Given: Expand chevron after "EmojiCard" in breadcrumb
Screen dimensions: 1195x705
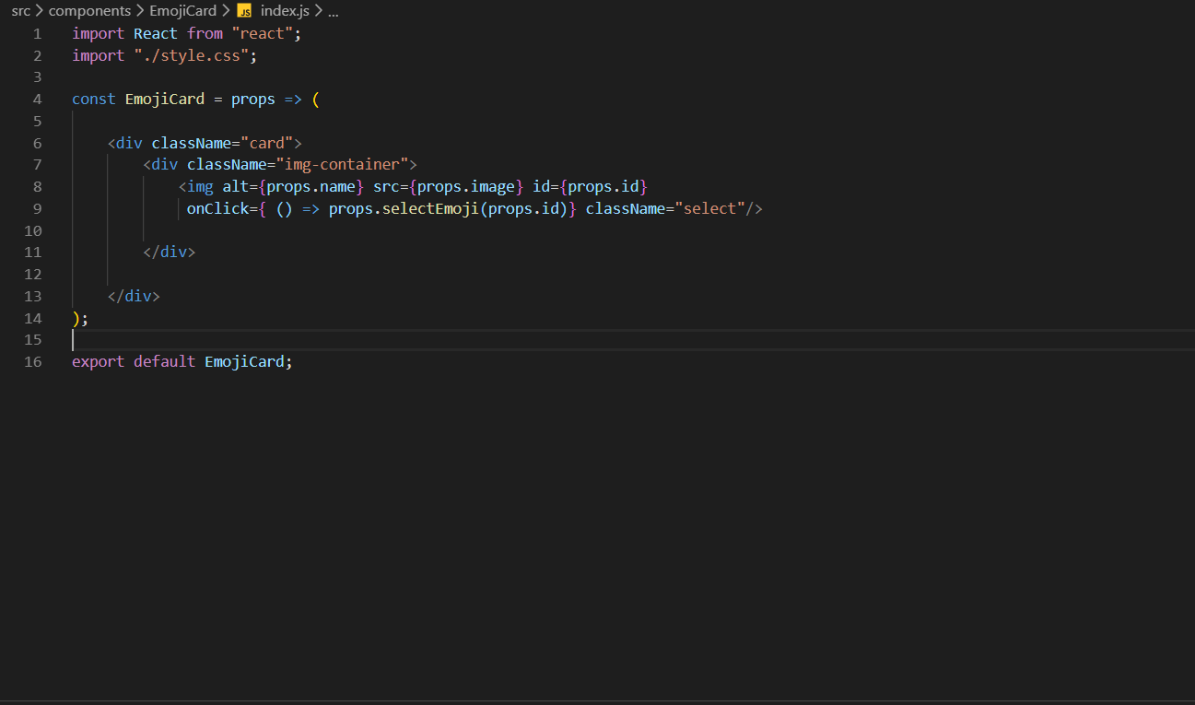Looking at the screenshot, I should 226,11.
